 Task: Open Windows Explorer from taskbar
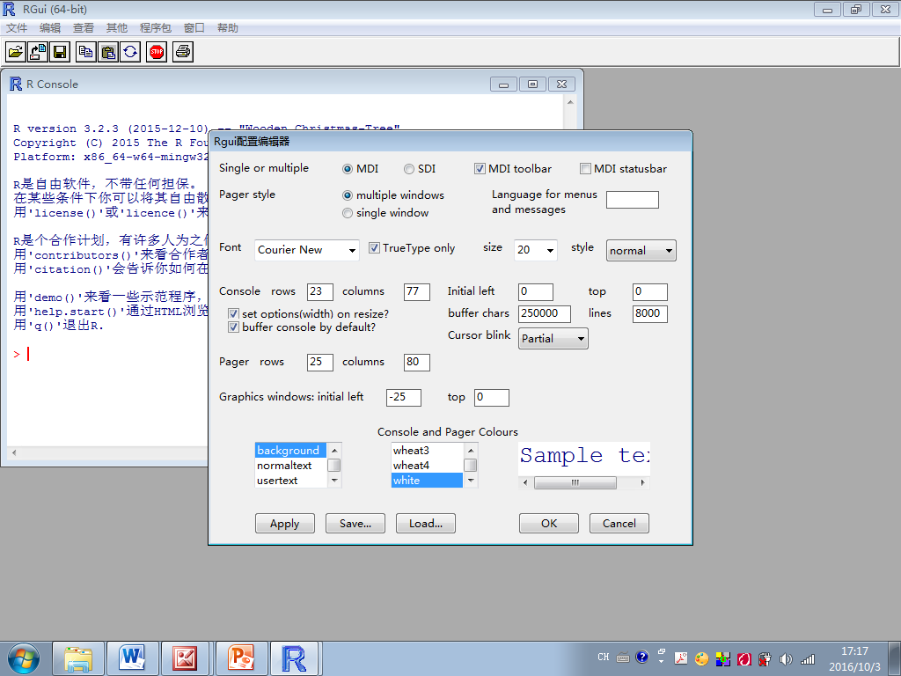pos(78,658)
